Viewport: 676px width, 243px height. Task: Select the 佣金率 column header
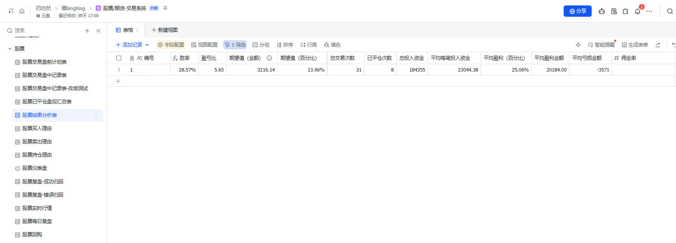point(643,58)
